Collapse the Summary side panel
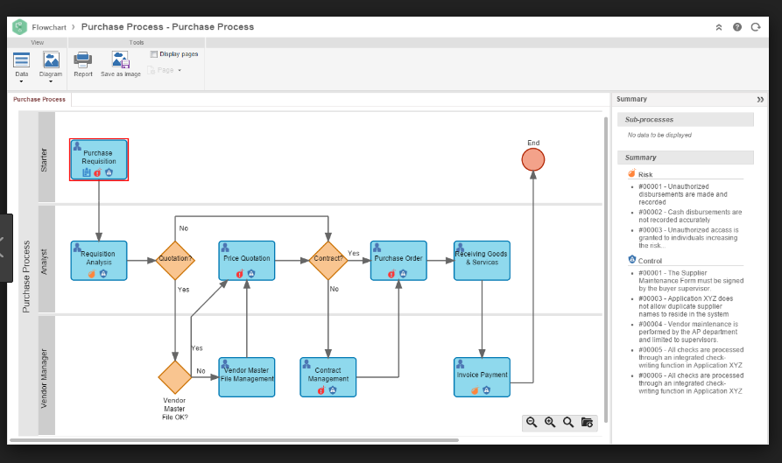This screenshot has height=463, width=782. click(760, 100)
